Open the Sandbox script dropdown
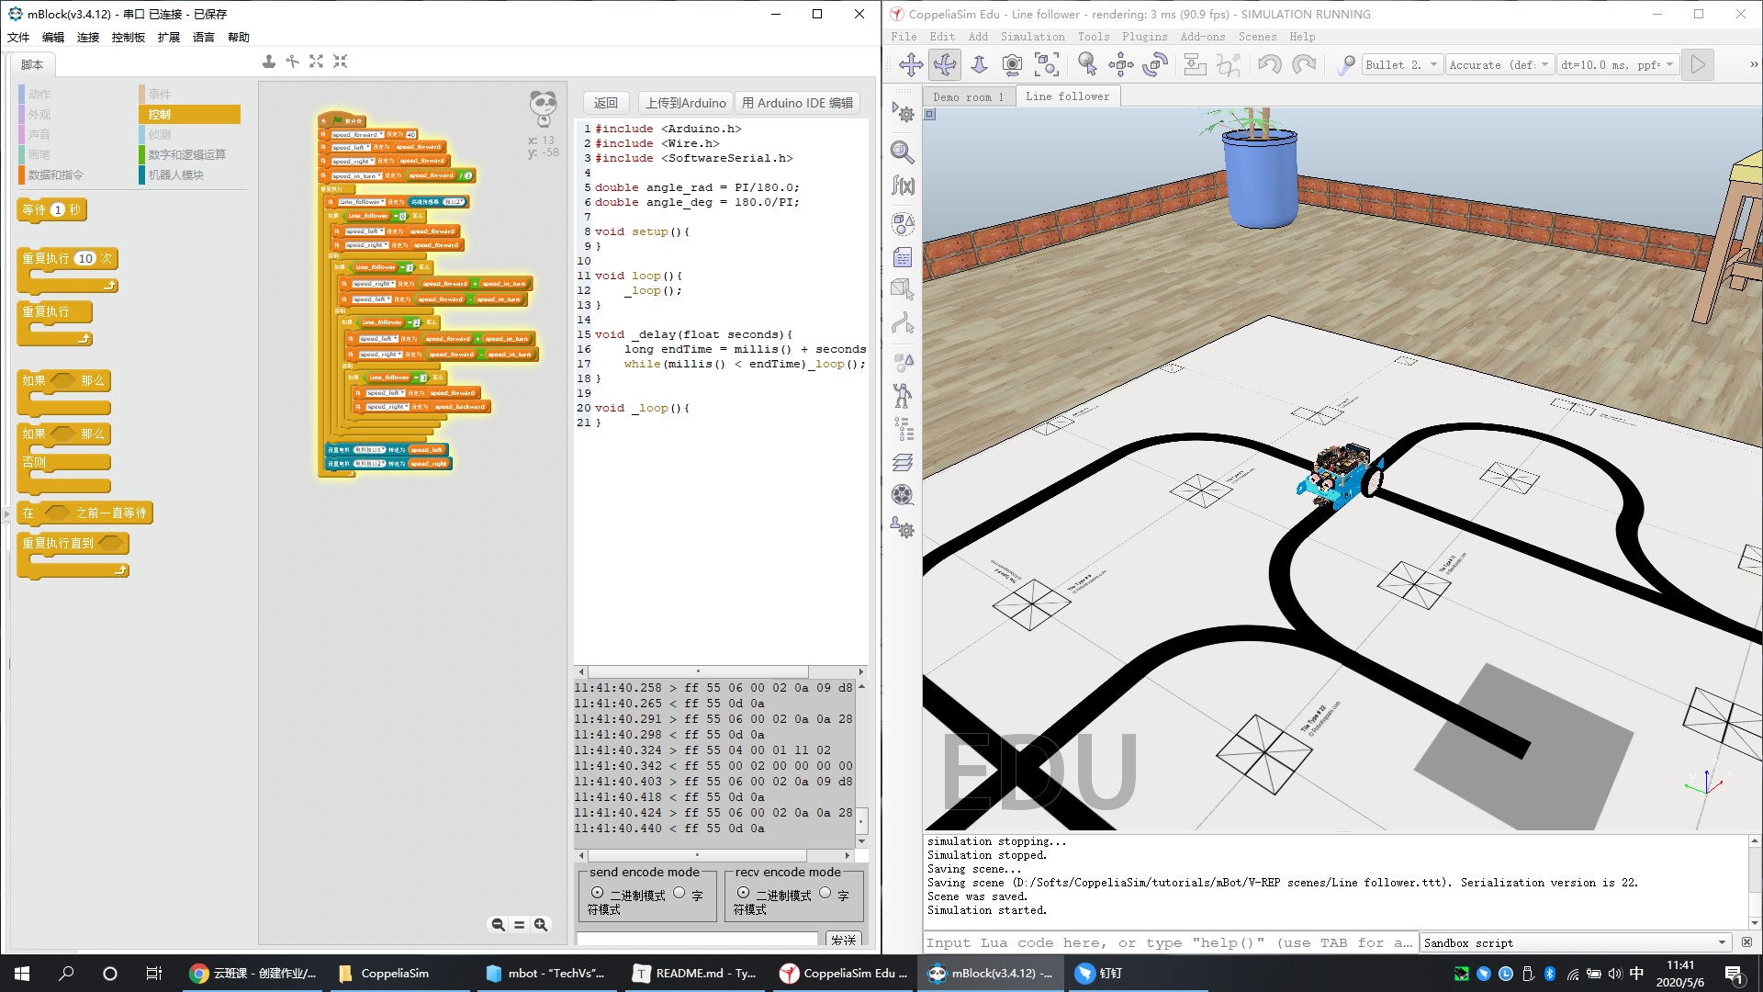The height and width of the screenshot is (992, 1763). (1574, 942)
